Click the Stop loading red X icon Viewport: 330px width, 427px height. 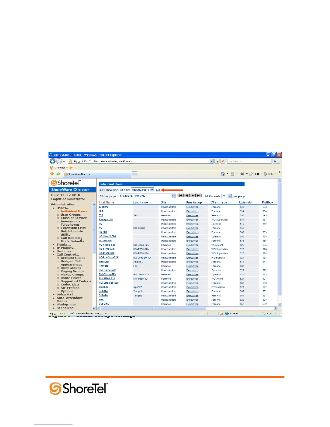point(223,161)
